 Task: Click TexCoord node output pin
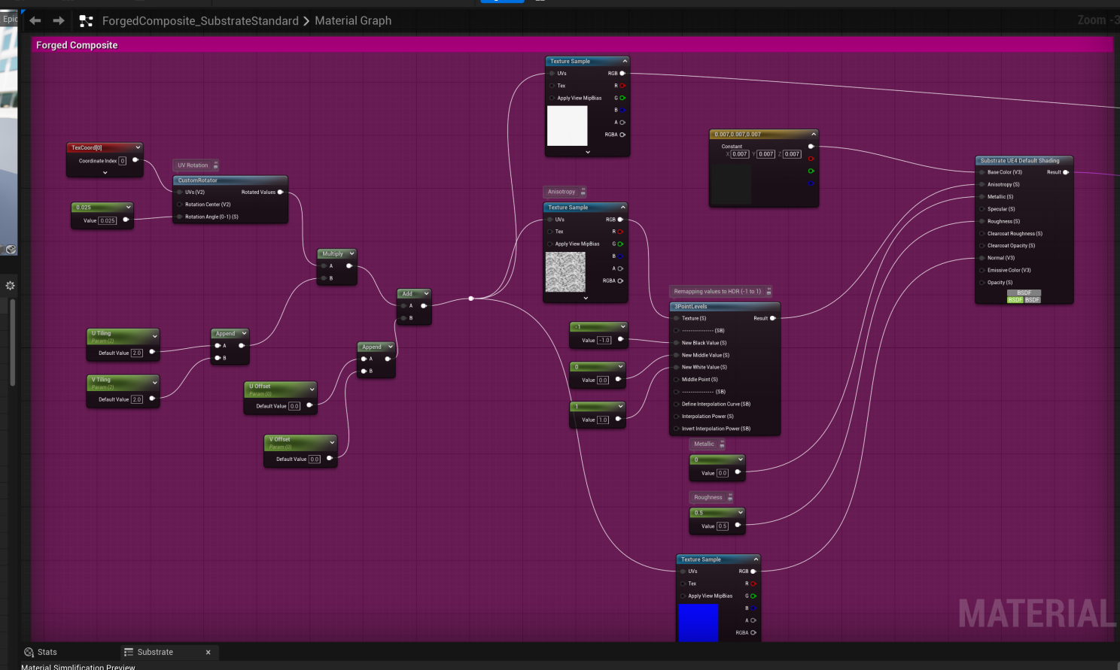135,160
